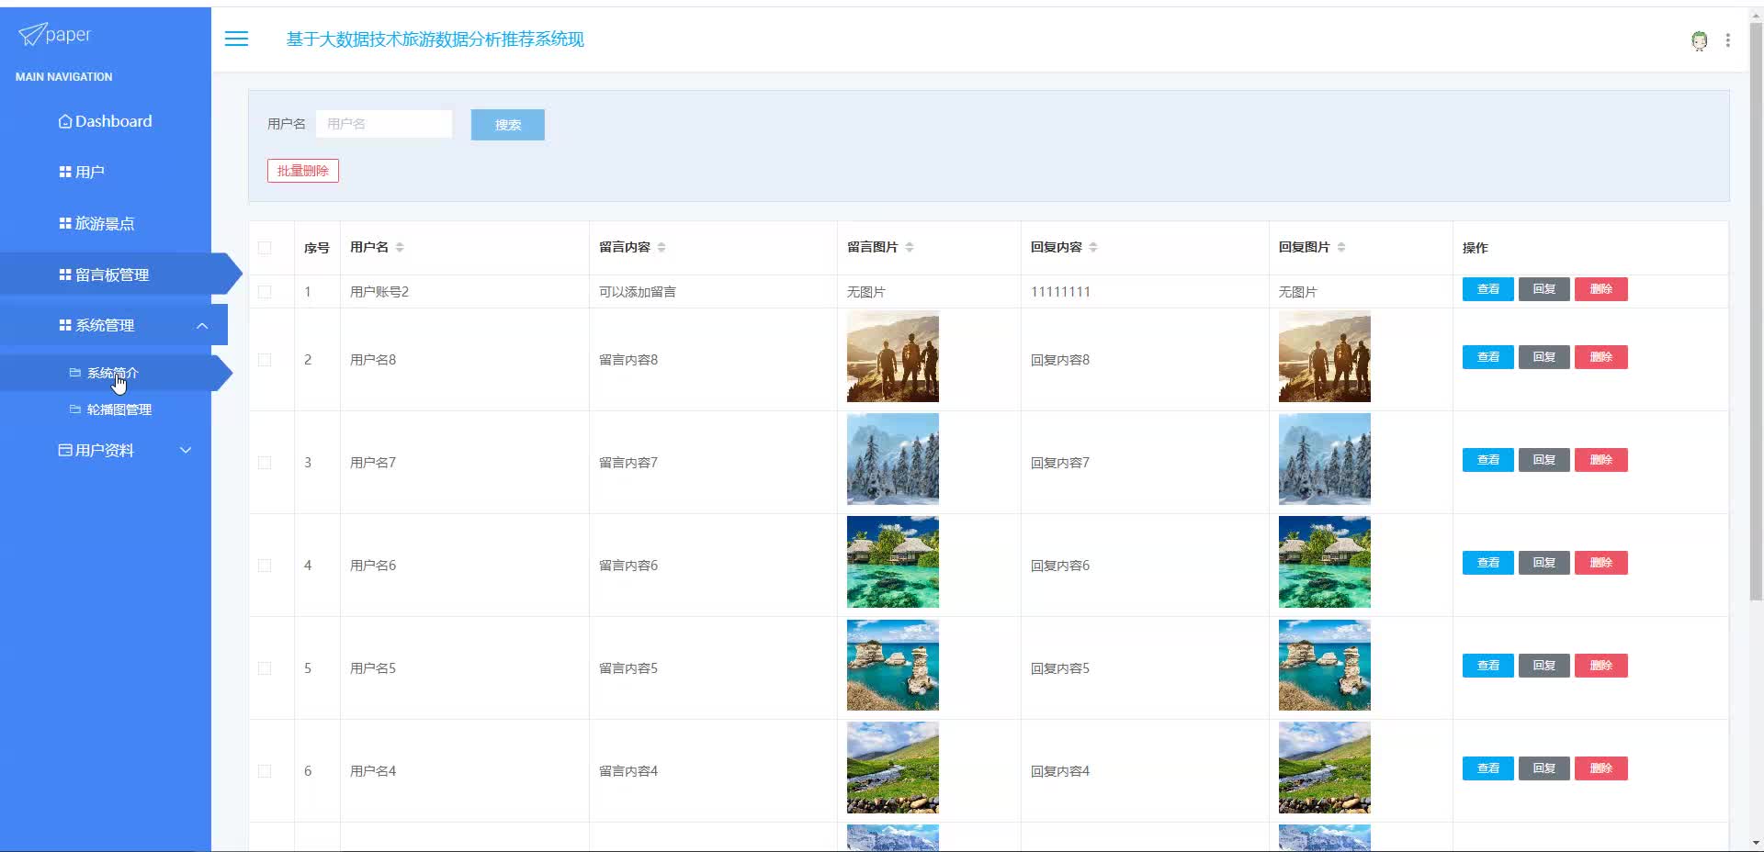Click the grid icon beside 旅游景点
1764x852 pixels.
[x=65, y=223]
